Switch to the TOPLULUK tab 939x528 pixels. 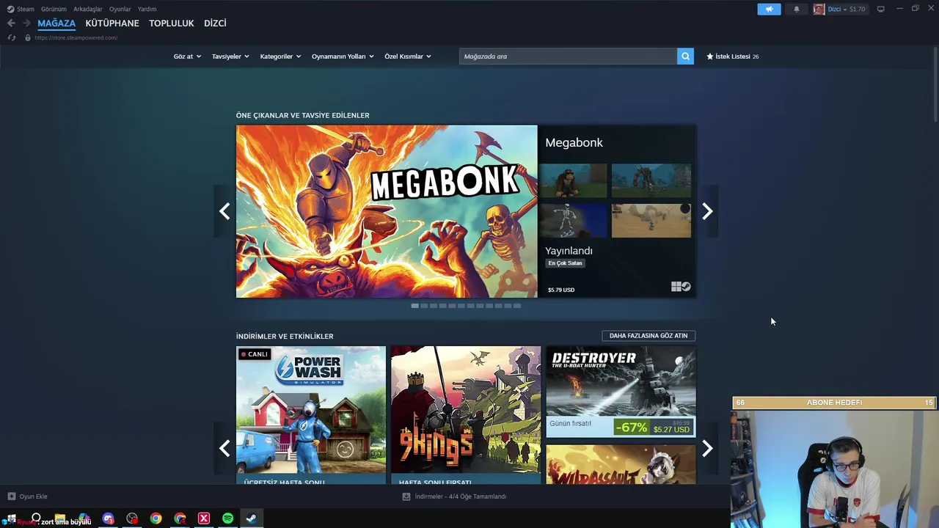(x=172, y=23)
